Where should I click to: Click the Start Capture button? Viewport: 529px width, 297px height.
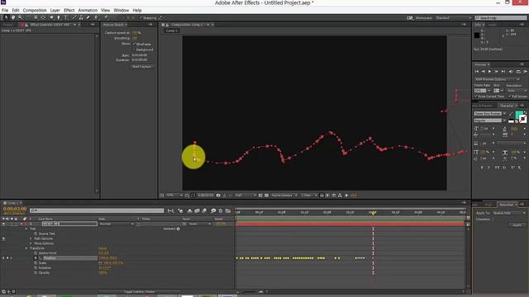coord(141,67)
